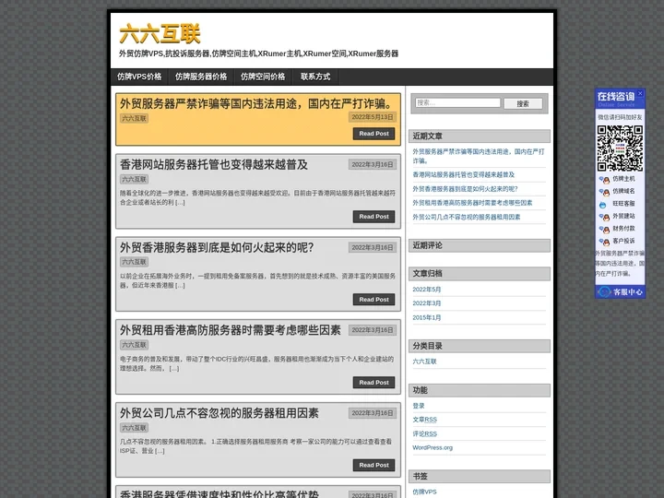664x498 pixels.
Task: Open the WordPress.org link
Action: click(433, 447)
